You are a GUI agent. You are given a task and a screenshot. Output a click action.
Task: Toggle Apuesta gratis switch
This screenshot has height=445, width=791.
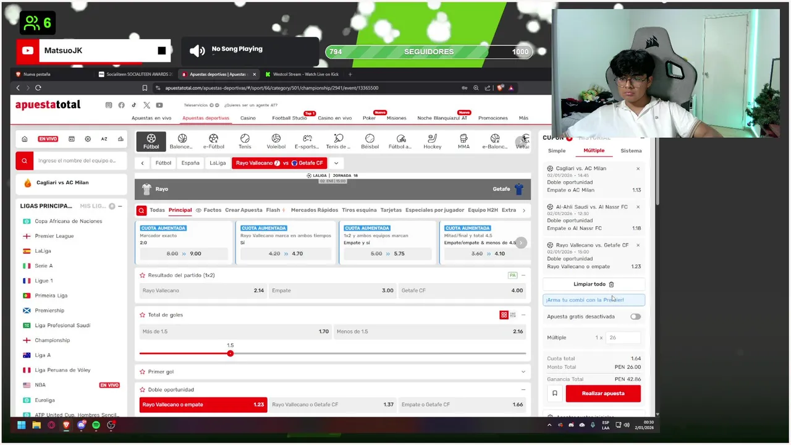[635, 316]
